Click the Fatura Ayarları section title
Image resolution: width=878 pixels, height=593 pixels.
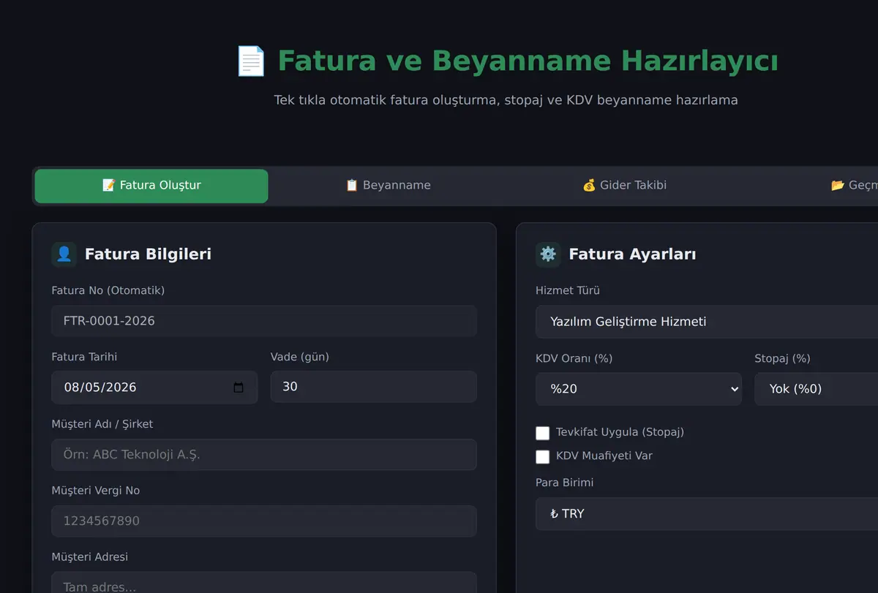pos(632,254)
